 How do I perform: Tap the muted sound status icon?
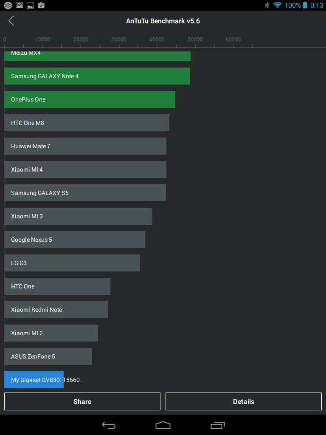(x=267, y=6)
